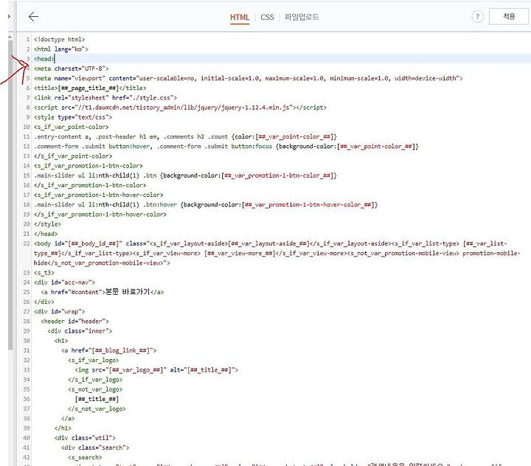
Task: Click the <s_t3> line
Action: pos(44,273)
